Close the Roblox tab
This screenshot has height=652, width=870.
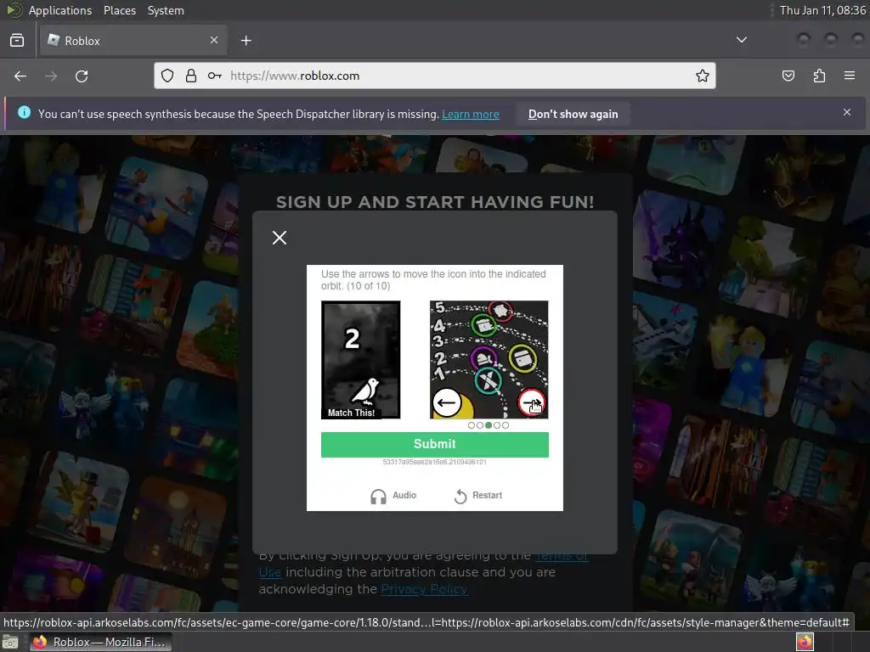tap(214, 40)
